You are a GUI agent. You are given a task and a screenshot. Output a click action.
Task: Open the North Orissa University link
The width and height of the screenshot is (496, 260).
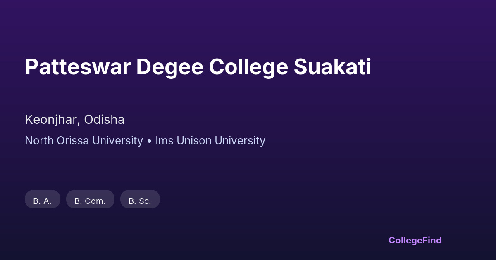(84, 141)
